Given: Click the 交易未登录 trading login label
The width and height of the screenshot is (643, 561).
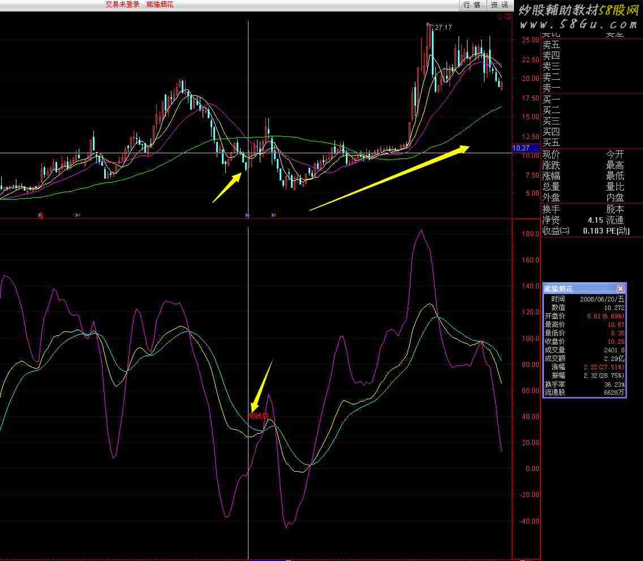Looking at the screenshot, I should pyautogui.click(x=122, y=5).
